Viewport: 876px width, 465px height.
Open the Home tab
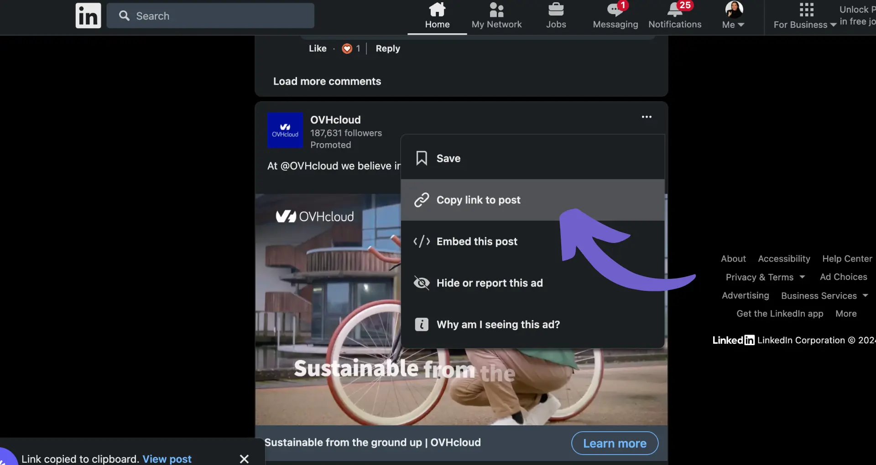(437, 16)
